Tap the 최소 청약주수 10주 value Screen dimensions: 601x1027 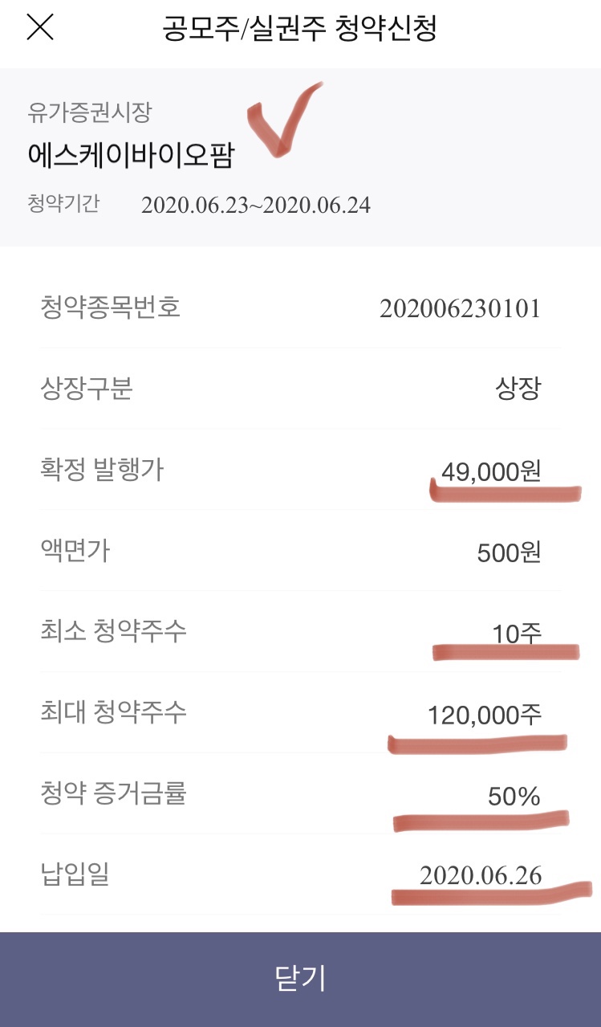tap(518, 634)
